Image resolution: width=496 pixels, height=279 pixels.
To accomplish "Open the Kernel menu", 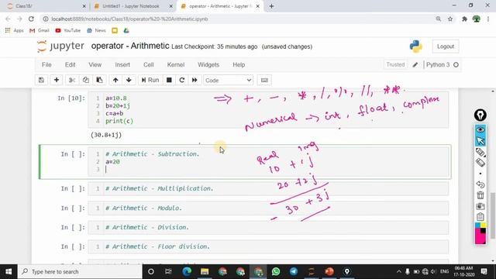I will 176,64.
